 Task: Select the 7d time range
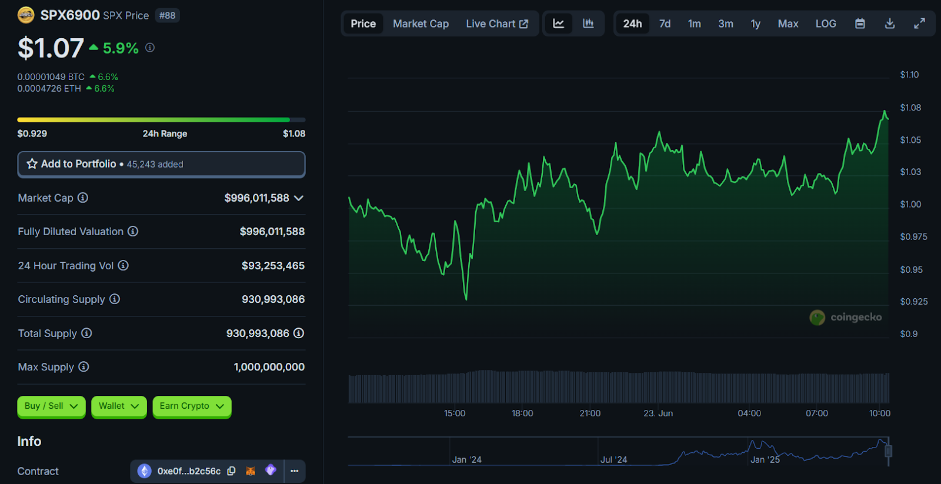pyautogui.click(x=665, y=24)
